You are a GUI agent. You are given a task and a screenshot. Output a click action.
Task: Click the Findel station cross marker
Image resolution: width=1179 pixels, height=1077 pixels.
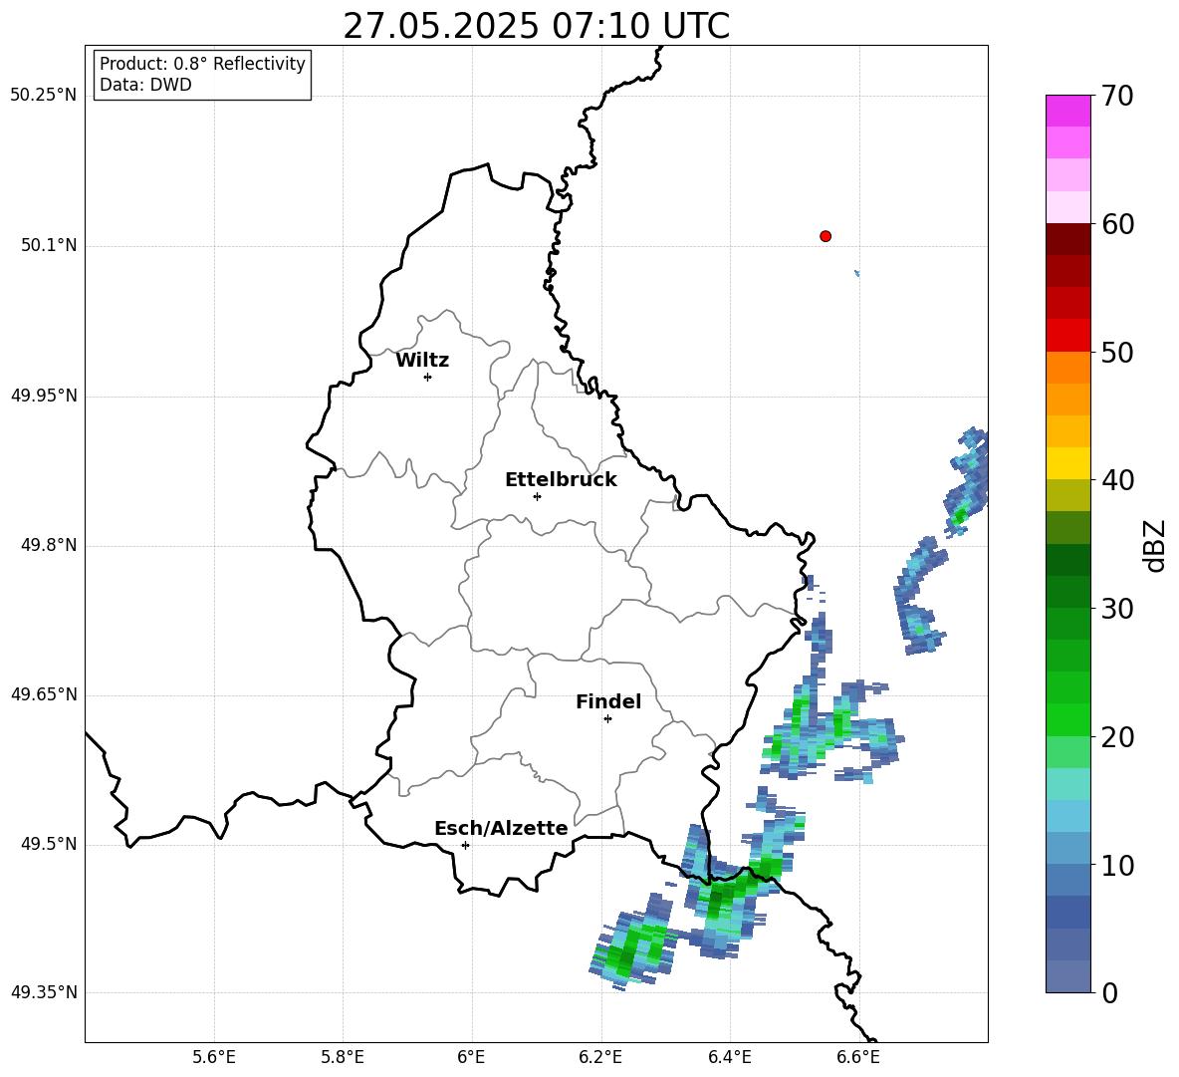point(607,719)
